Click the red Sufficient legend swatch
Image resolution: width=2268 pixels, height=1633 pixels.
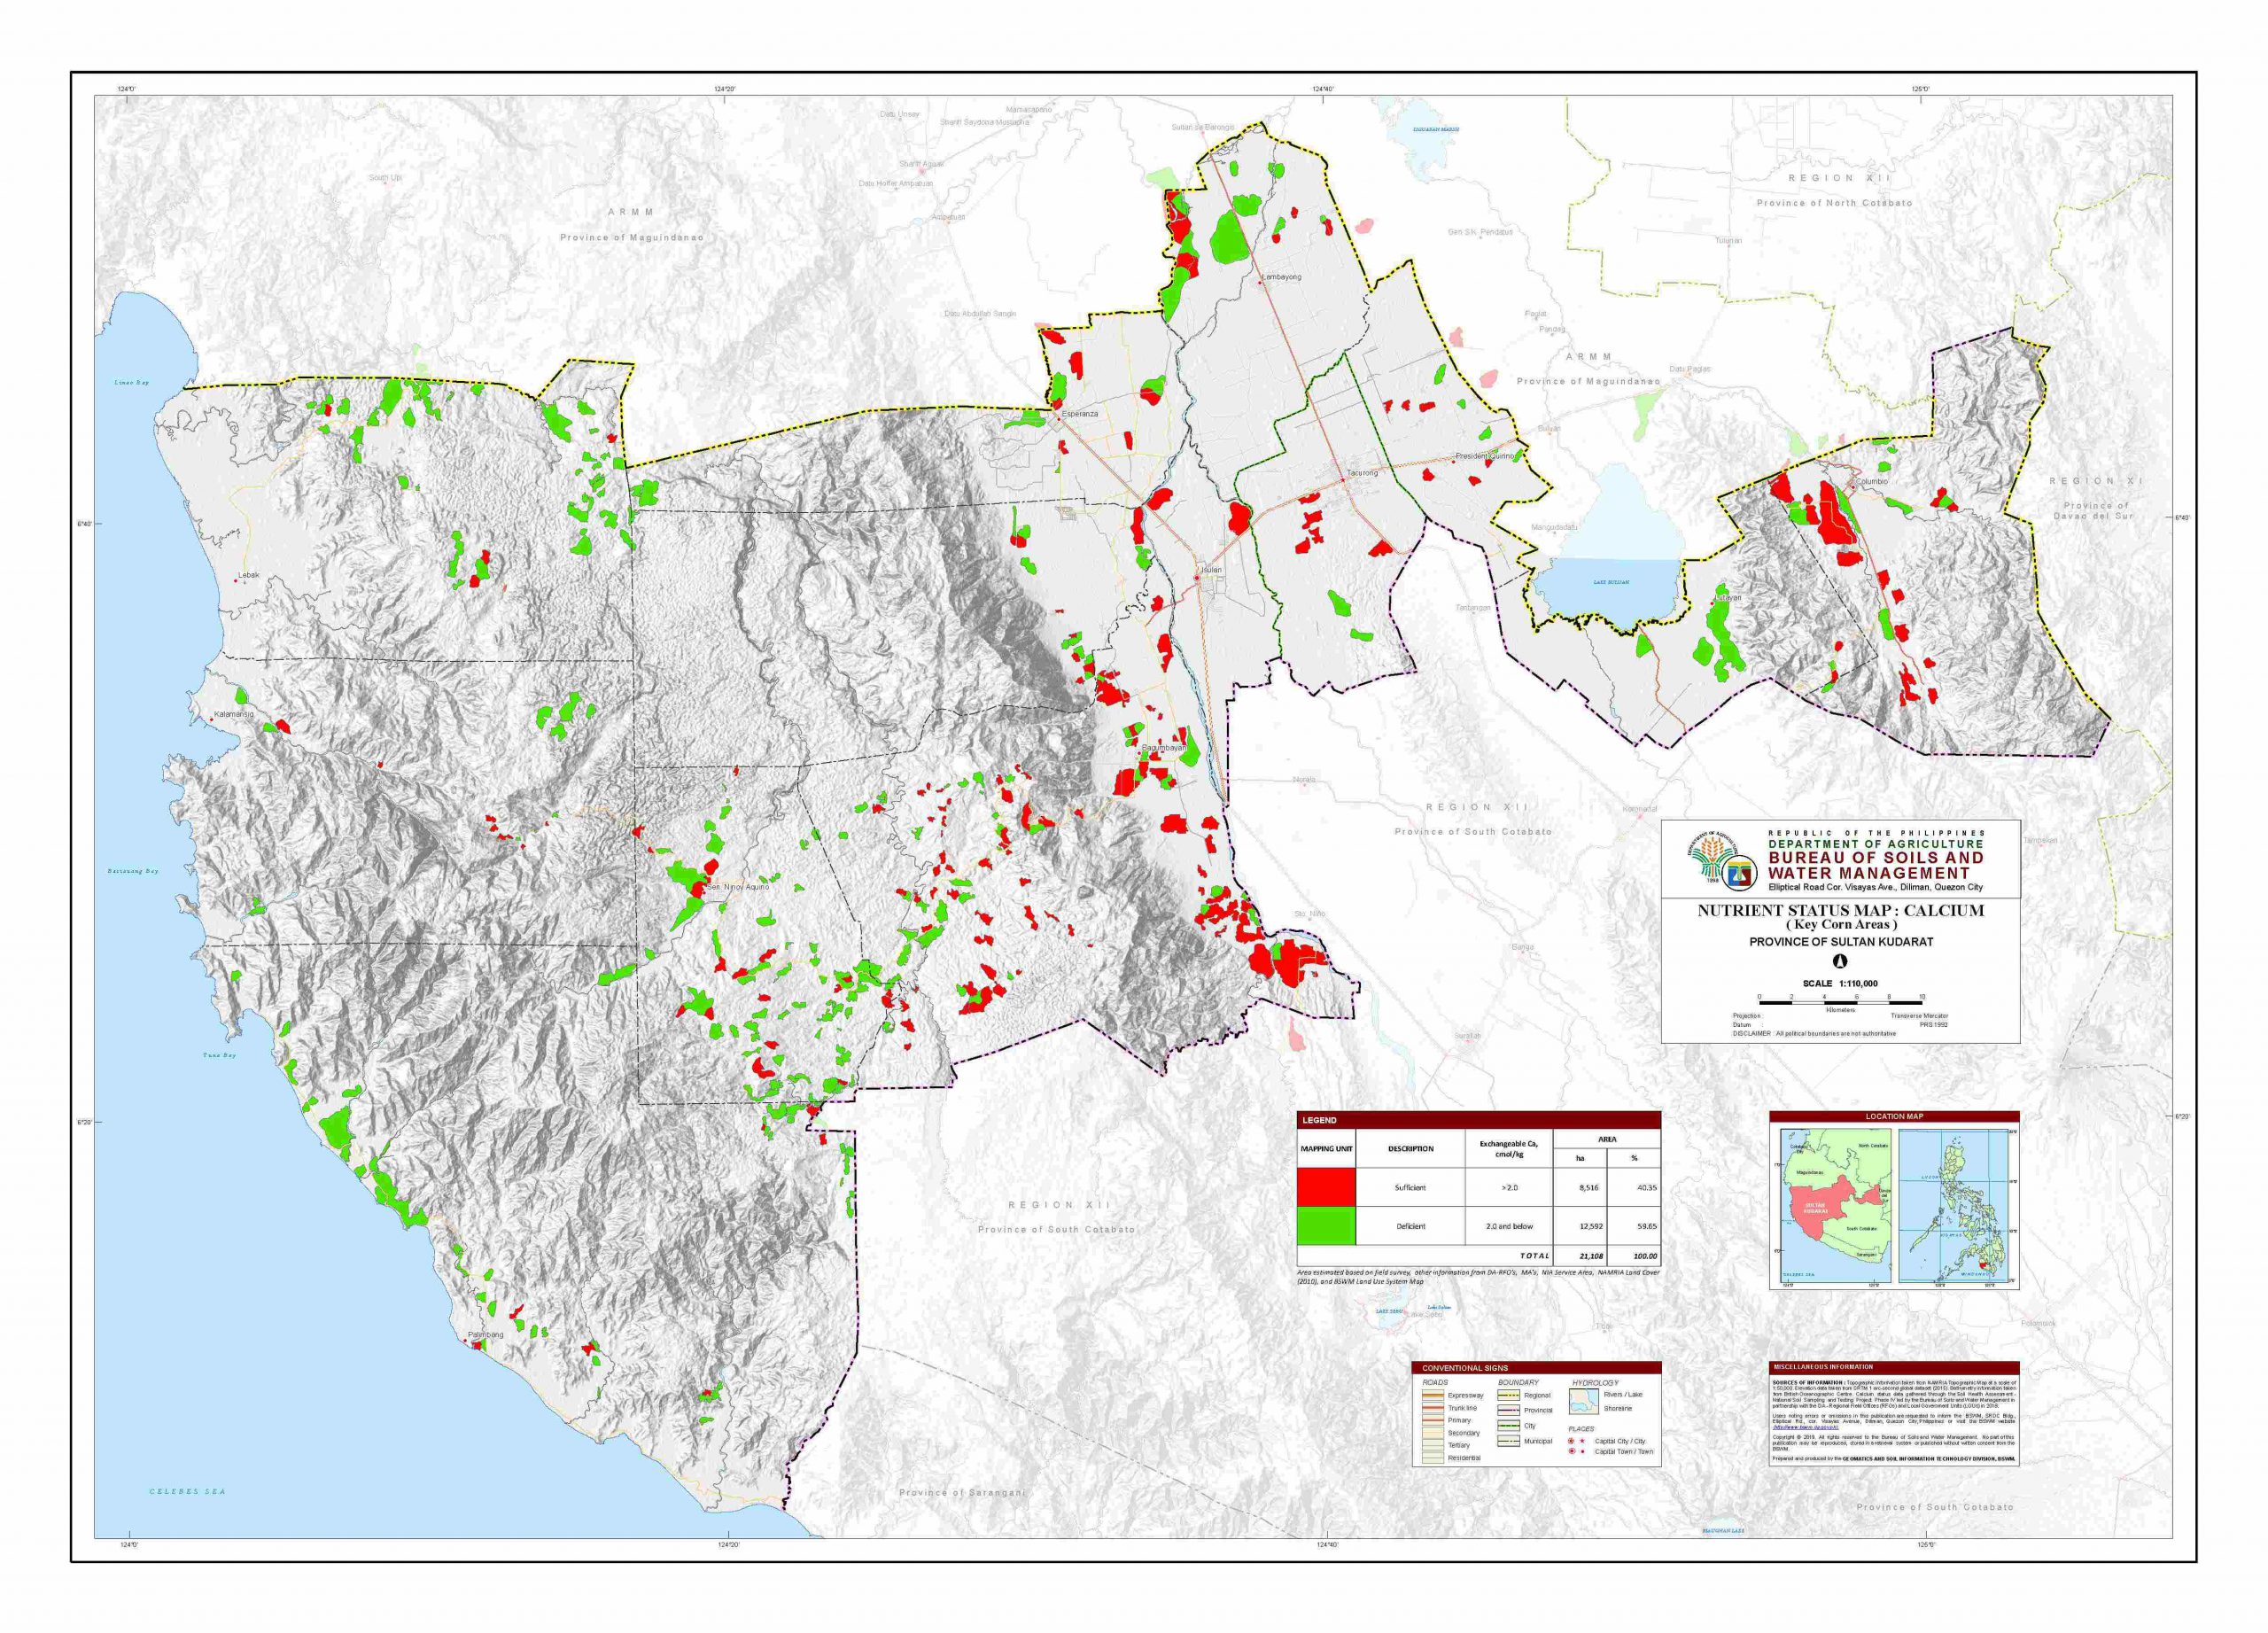(x=1327, y=1187)
